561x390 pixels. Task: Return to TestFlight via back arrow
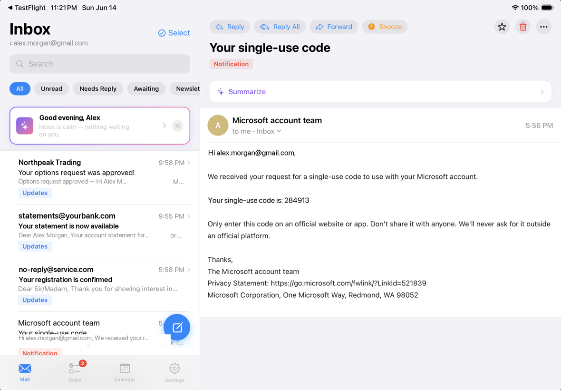click(x=27, y=8)
